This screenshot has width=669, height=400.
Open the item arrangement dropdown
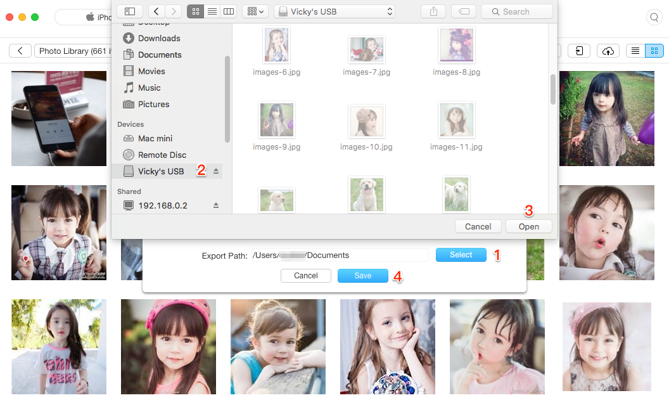tap(255, 11)
